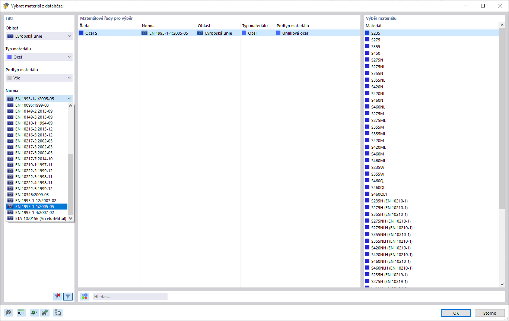509x321 pixels.
Task: Pick EN 10346:2009-03 from the list
Action: click(x=37, y=195)
